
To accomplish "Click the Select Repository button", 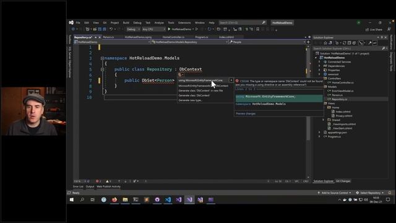I will pos(370,193).
